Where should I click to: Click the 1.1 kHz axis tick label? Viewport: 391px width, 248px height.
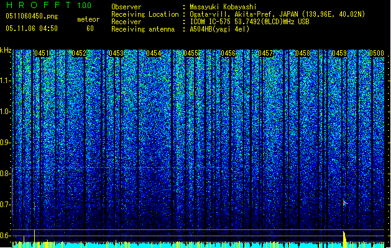pos(5,81)
